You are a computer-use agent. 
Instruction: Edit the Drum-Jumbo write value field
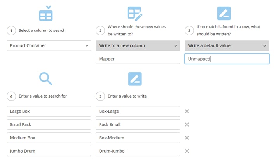pyautogui.click(x=138, y=151)
